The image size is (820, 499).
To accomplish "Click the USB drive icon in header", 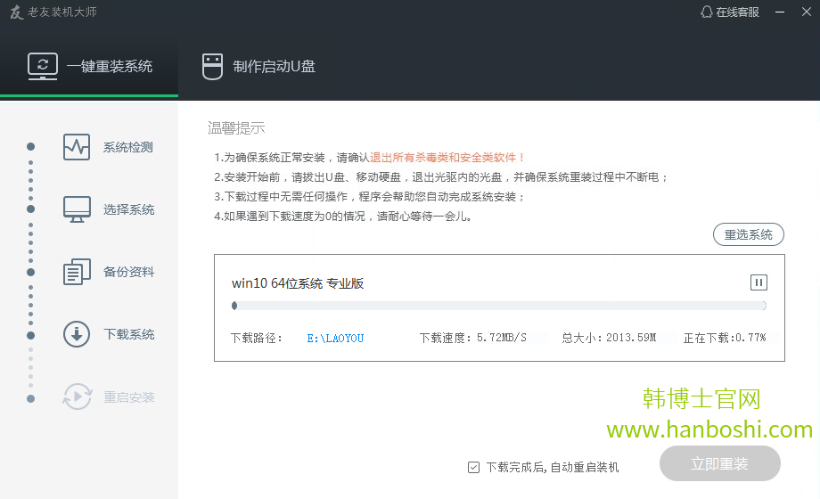I will [212, 67].
